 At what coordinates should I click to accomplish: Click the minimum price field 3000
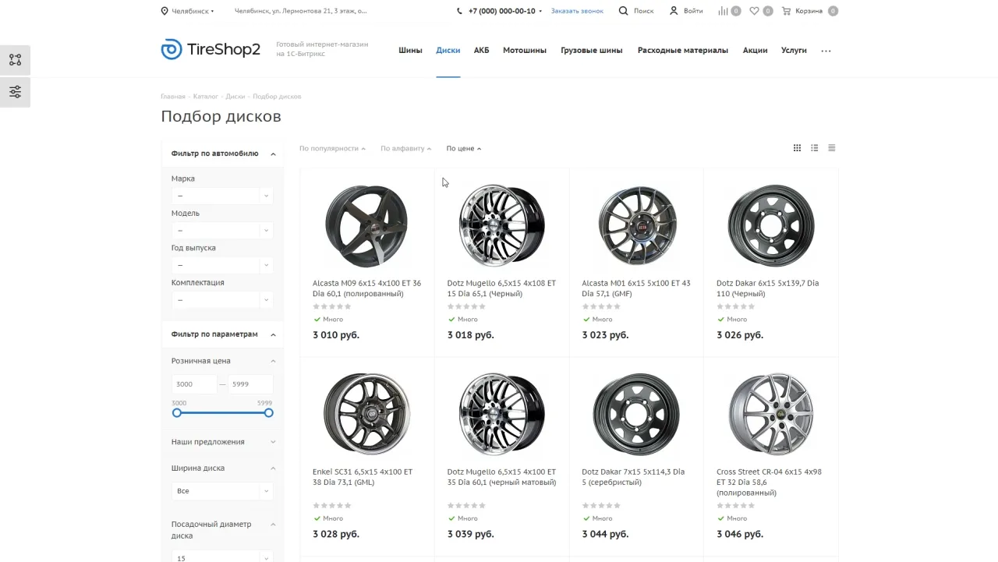(194, 384)
